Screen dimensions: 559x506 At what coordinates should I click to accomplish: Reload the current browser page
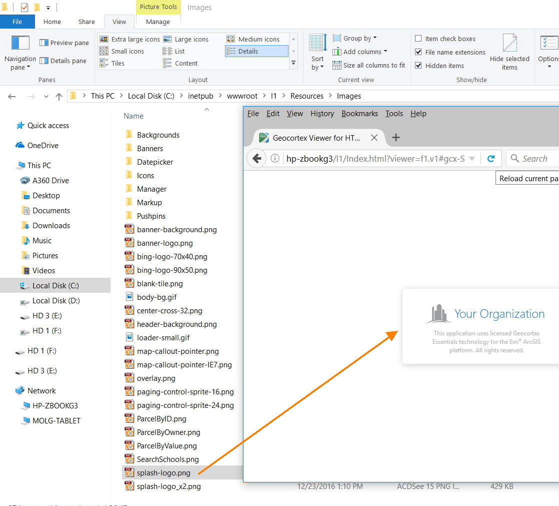coord(491,159)
